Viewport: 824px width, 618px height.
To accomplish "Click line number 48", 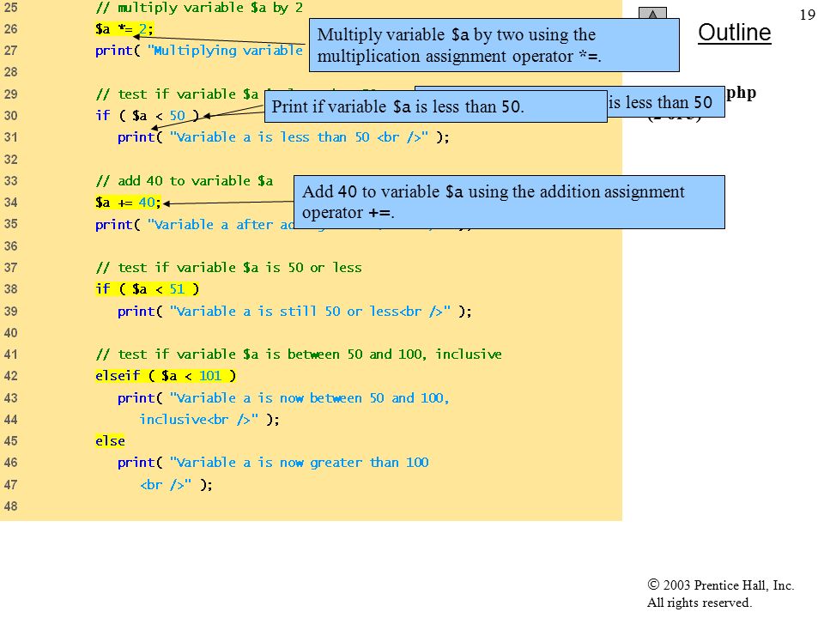I will 10,506.
